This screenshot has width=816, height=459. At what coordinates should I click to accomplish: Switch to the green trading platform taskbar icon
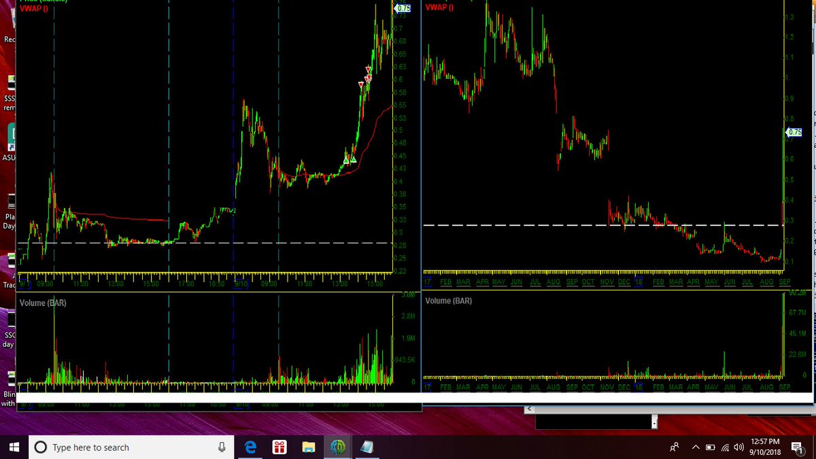tap(338, 447)
